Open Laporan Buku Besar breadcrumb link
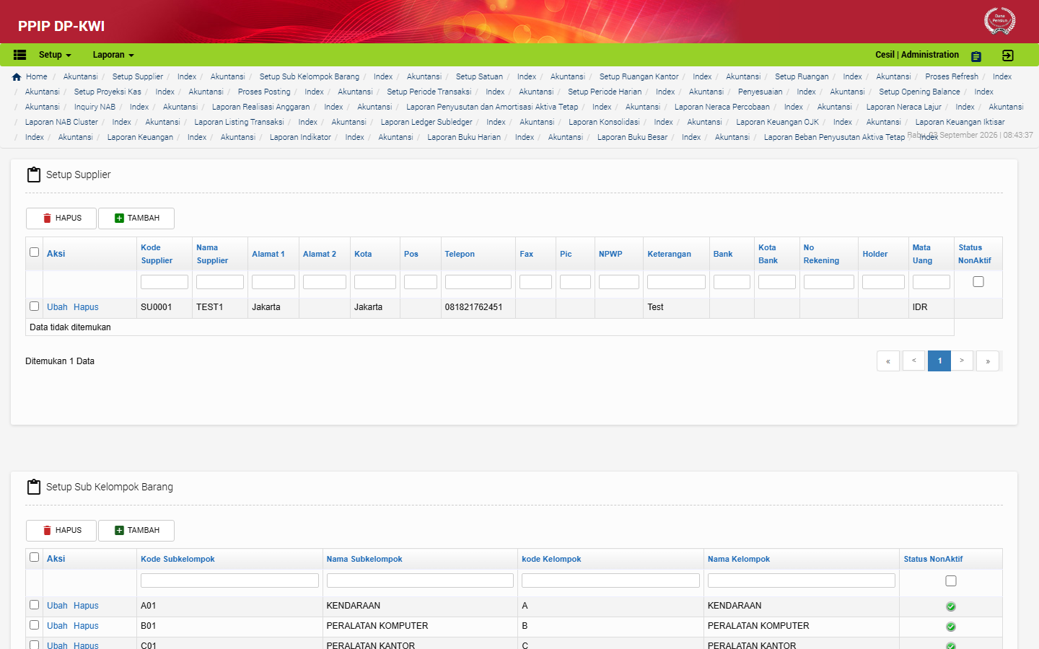The height and width of the screenshot is (649, 1039). pos(632,137)
